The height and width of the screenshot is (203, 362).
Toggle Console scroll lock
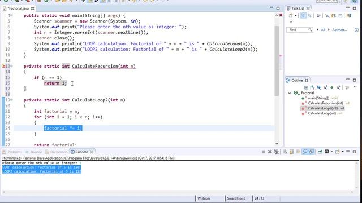[292, 152]
